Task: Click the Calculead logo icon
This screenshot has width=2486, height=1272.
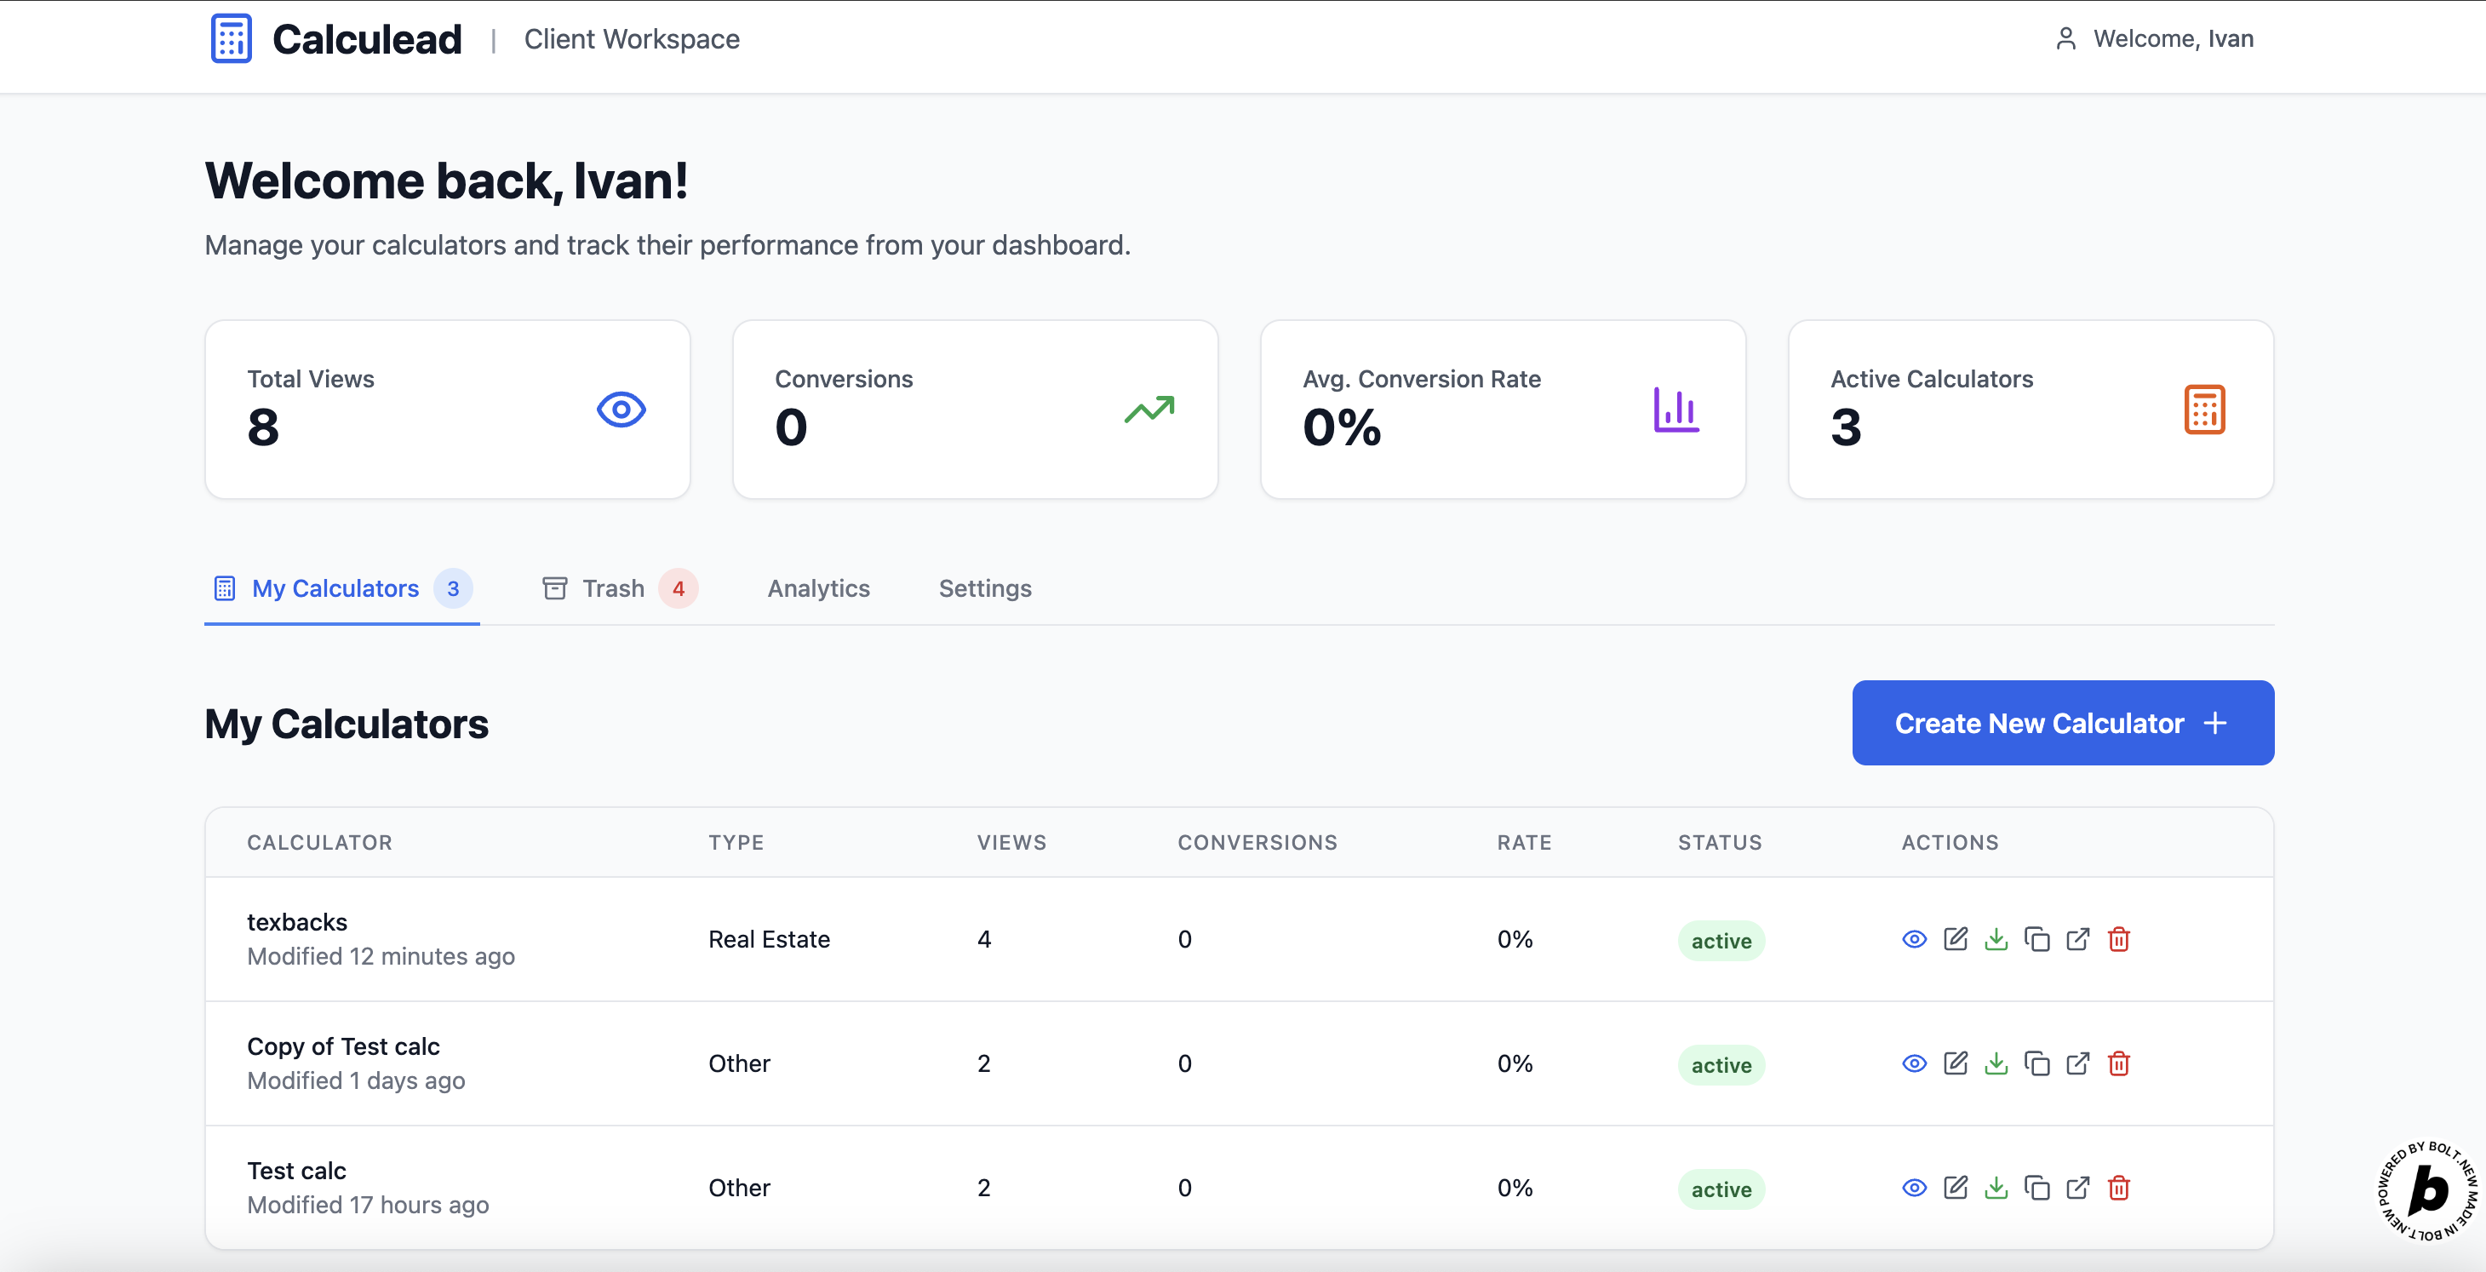Action: pos(232,38)
